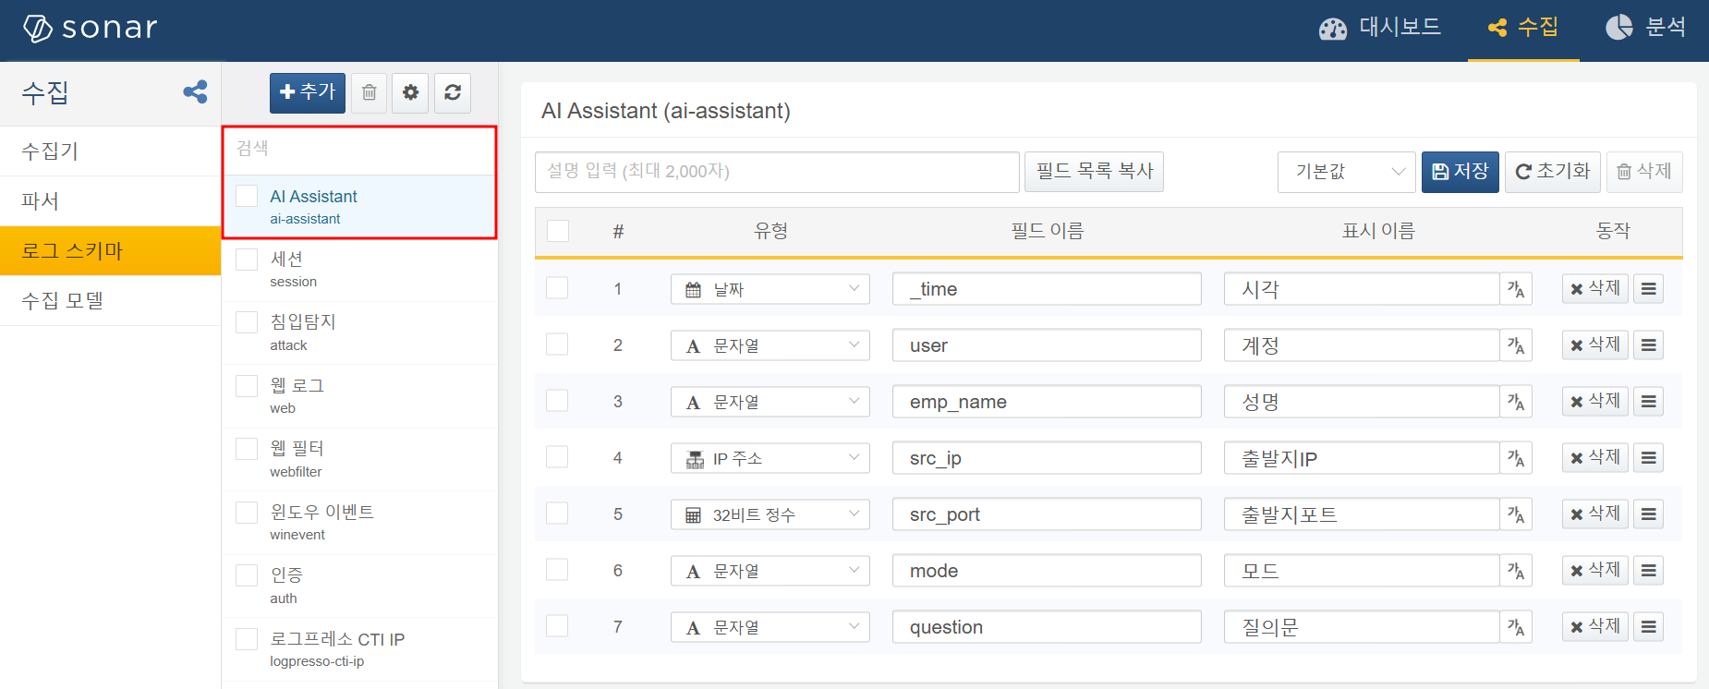
Task: Open the 대시보드 top menu
Action: point(1379,28)
